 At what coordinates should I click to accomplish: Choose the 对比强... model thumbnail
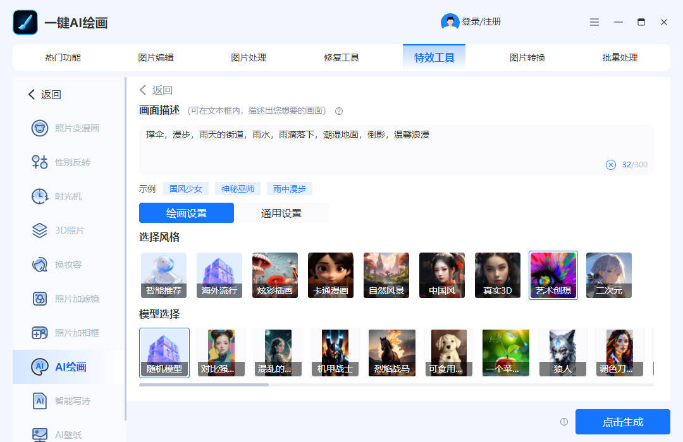click(221, 353)
